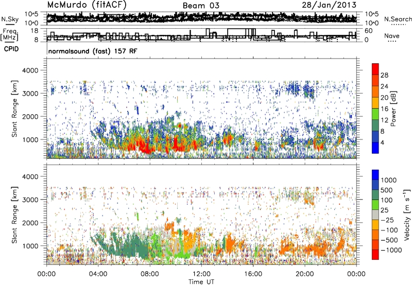Click the 'CPID' row label
This screenshot has height=285, width=412.
pyautogui.click(x=11, y=49)
